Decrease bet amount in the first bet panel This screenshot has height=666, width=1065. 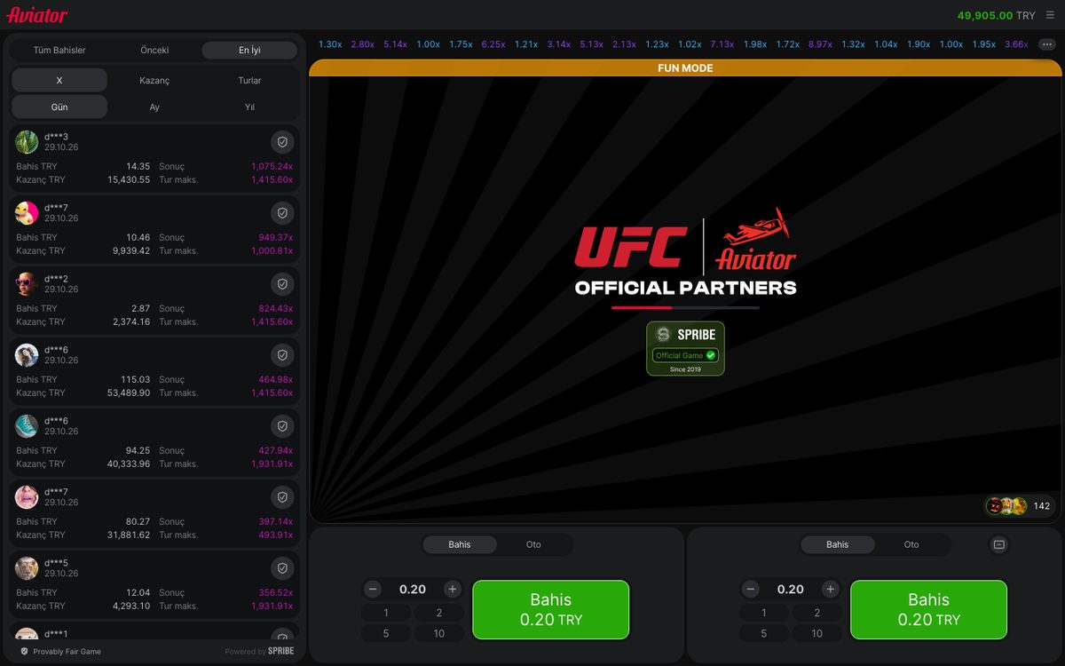373,589
